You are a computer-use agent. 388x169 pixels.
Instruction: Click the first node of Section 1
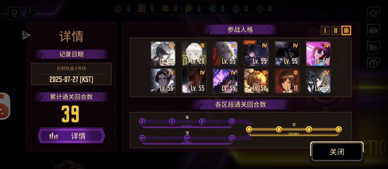click(142, 121)
